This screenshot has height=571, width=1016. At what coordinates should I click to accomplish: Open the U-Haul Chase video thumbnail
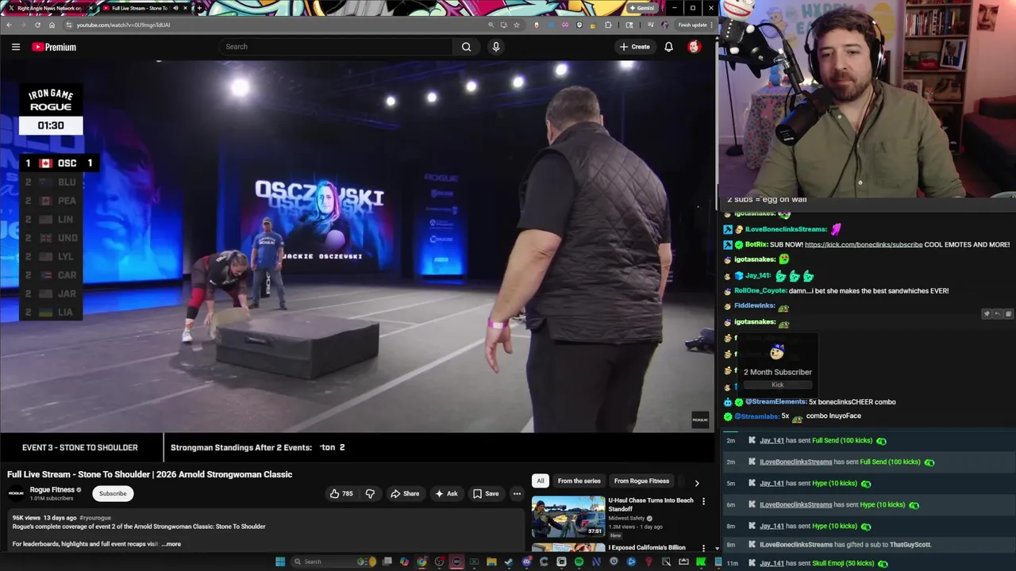tap(568, 516)
